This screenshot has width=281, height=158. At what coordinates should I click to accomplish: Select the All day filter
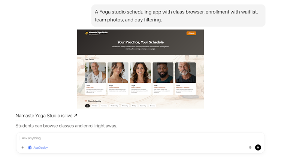click(87, 106)
